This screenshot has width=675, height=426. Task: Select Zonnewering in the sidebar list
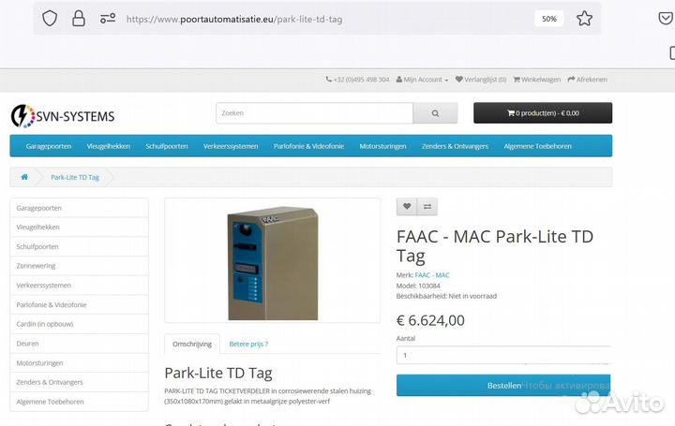coord(79,266)
